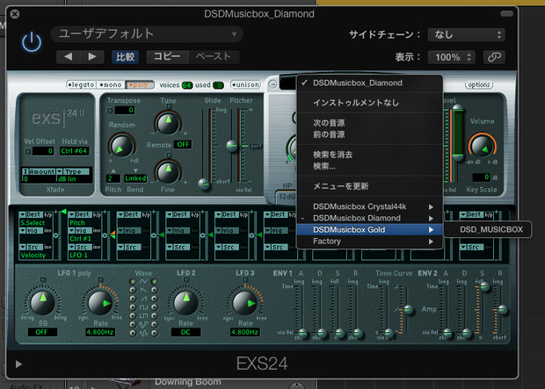Viewport: 545px width, 389px height.
Task: Click the Tune knob
Action: [168, 122]
